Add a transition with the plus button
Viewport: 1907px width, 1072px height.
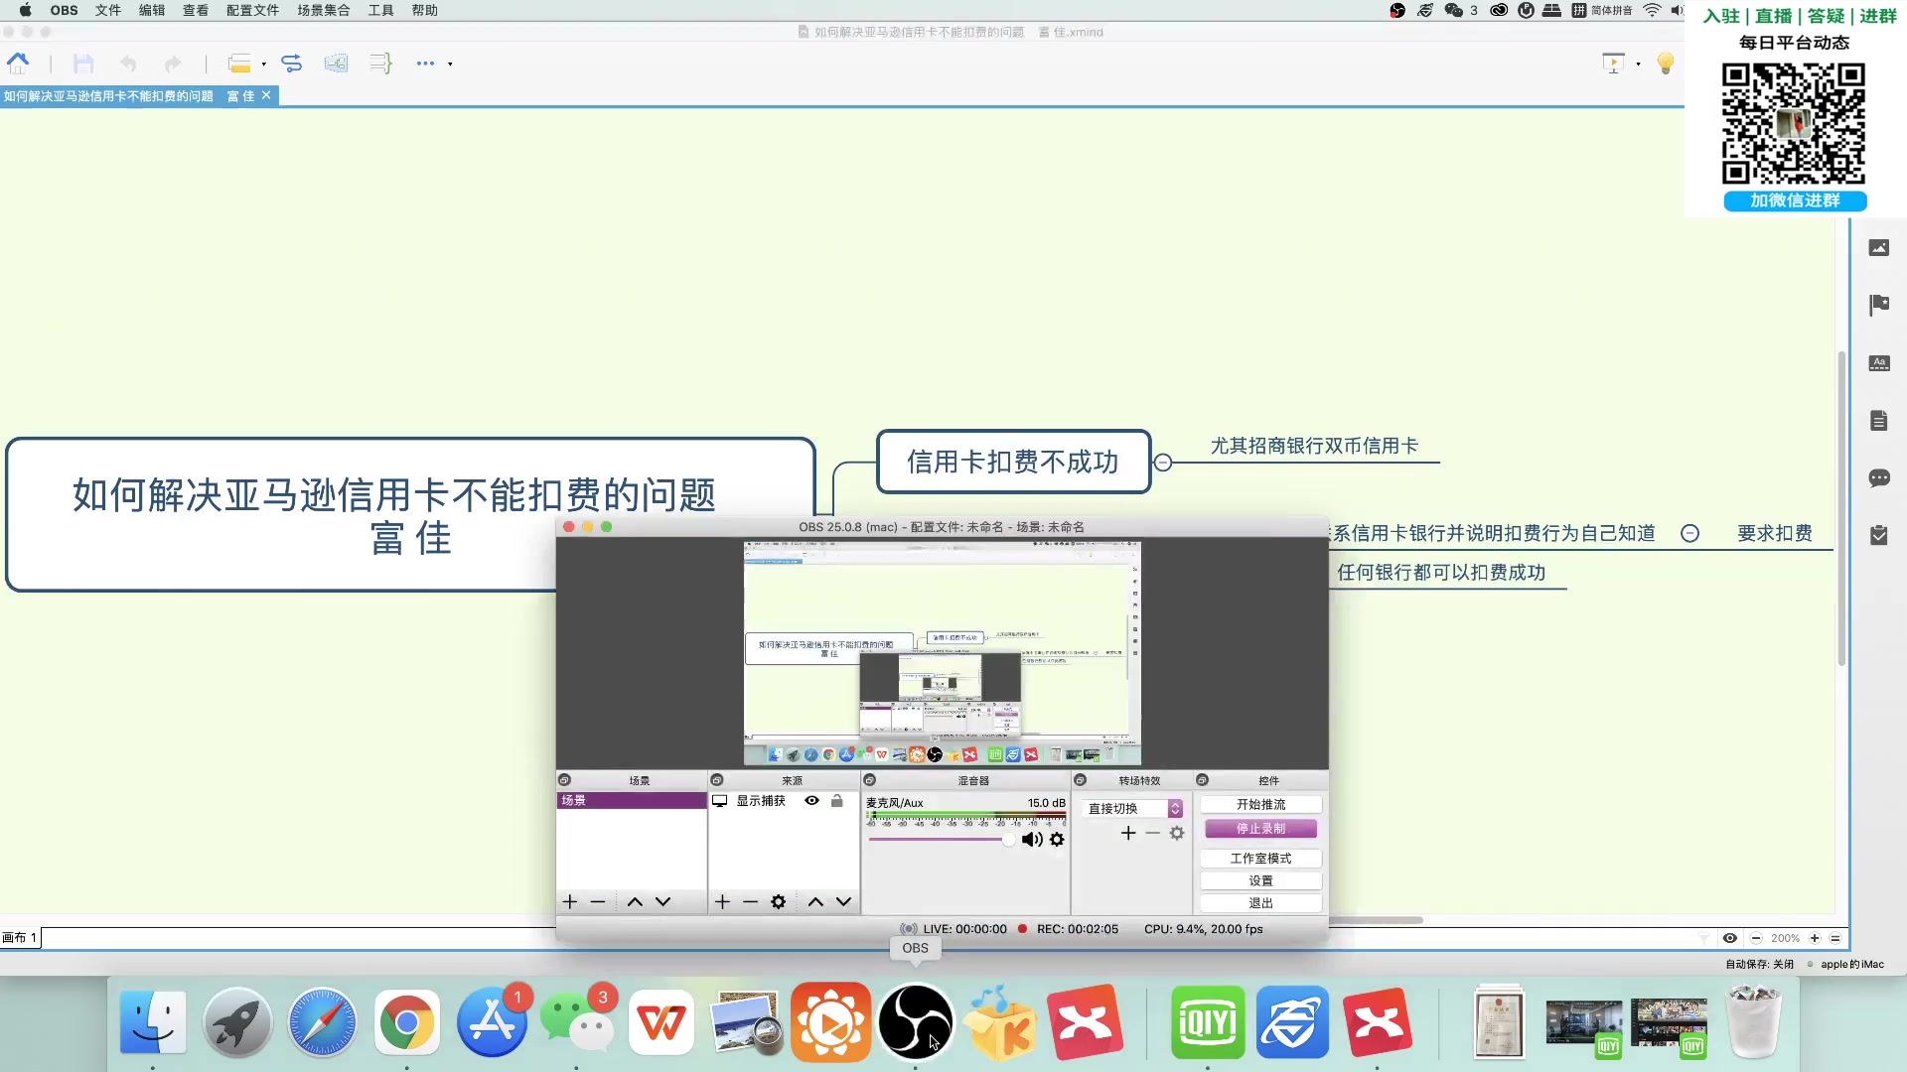tap(1128, 833)
